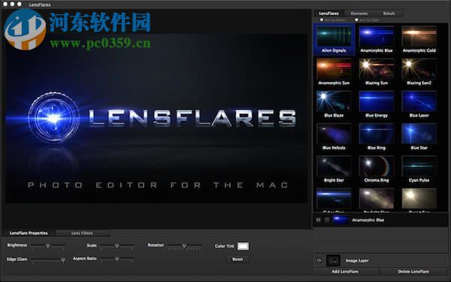Select the Blue Blaze flare preset

(x=334, y=105)
